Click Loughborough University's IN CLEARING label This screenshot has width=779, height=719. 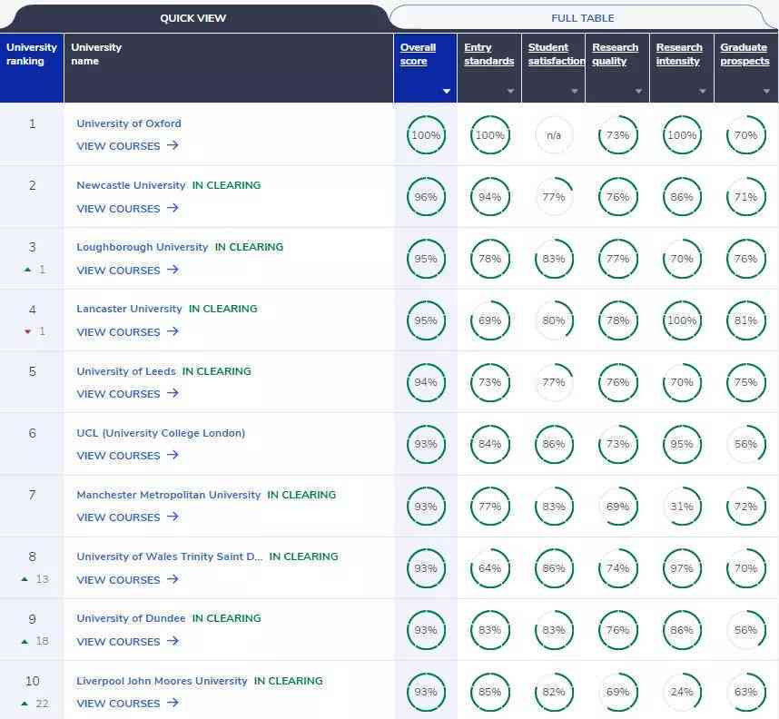(x=249, y=247)
